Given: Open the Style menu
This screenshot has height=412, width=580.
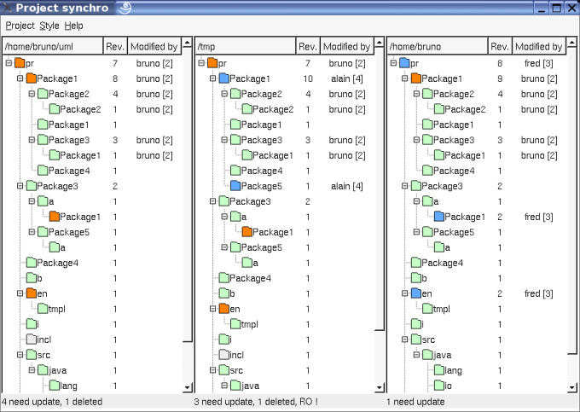Looking at the screenshot, I should (x=49, y=26).
